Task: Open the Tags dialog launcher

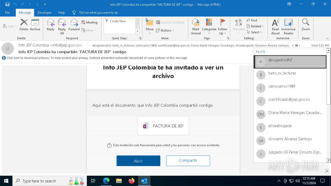Action: pyautogui.click(x=228, y=38)
